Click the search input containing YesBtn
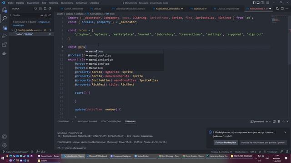The image size is (291, 163). coord(26,15)
